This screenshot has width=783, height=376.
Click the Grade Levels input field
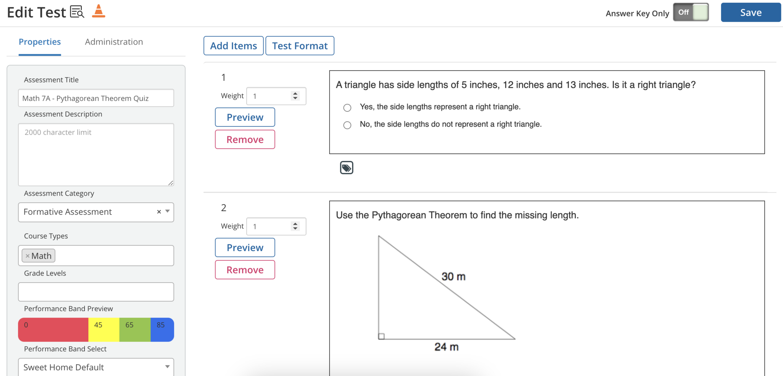pos(96,292)
